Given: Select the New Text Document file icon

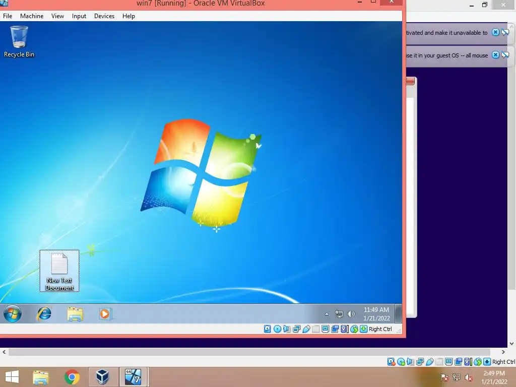Looking at the screenshot, I should tap(59, 271).
